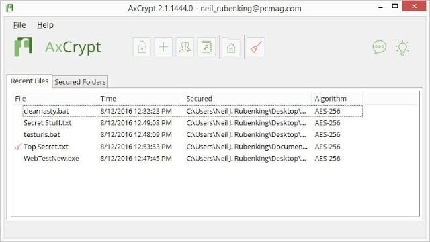This screenshot has height=242, width=430.
Task: Open the Help menu
Action: coord(45,25)
